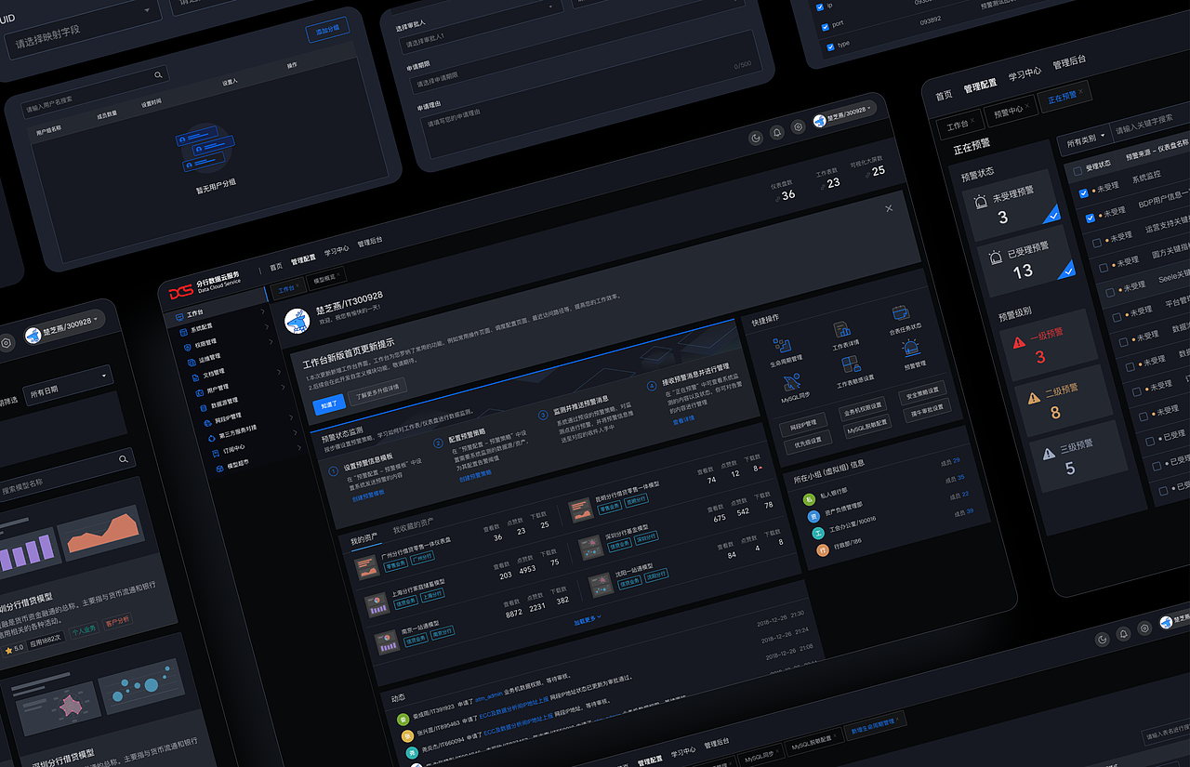Viewport: 1190px width, 767px height.
Task: Click the deer user avatar beside 楚芝燕/IT300928
Action: click(297, 321)
